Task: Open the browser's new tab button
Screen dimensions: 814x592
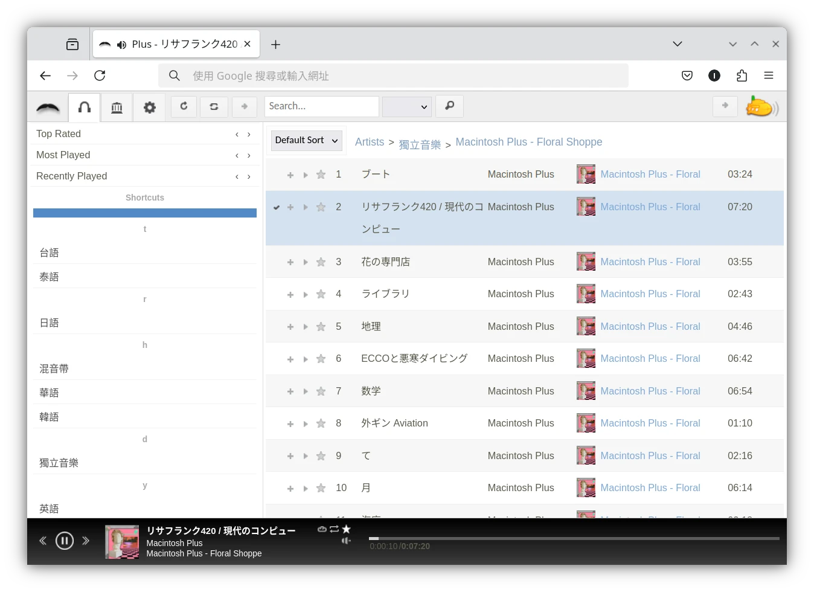Action: click(x=275, y=43)
